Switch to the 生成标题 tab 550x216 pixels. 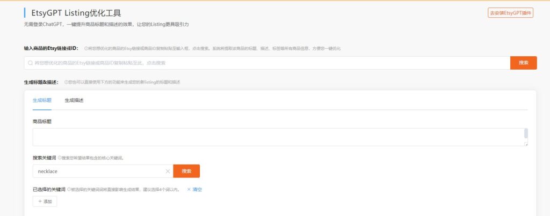(x=42, y=100)
